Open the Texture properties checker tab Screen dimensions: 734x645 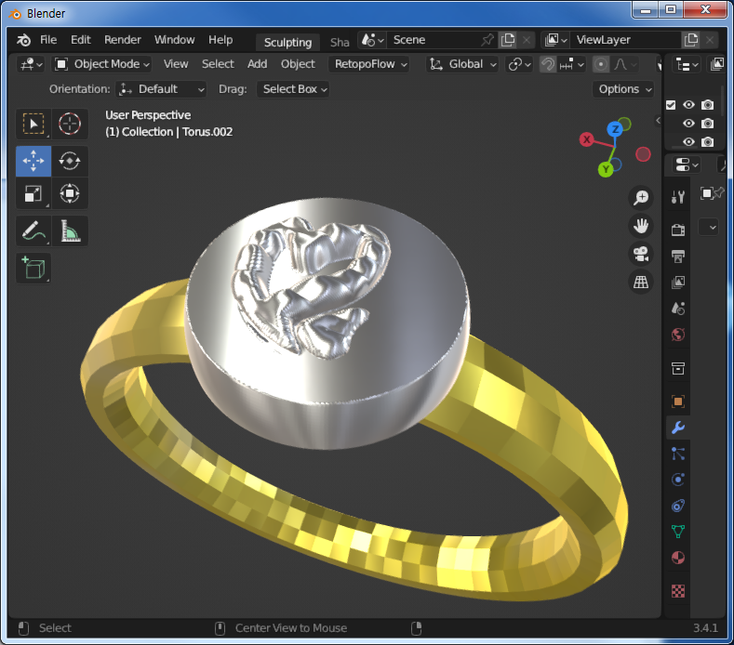[678, 591]
